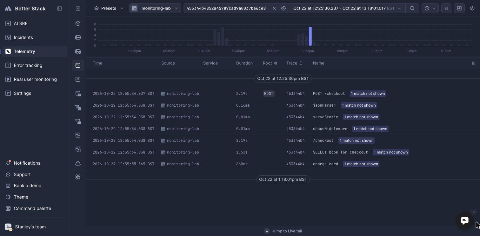The height and width of the screenshot is (236, 480).
Task: Click the squares-with-plus icon in the sidebar
Action: coord(78,177)
